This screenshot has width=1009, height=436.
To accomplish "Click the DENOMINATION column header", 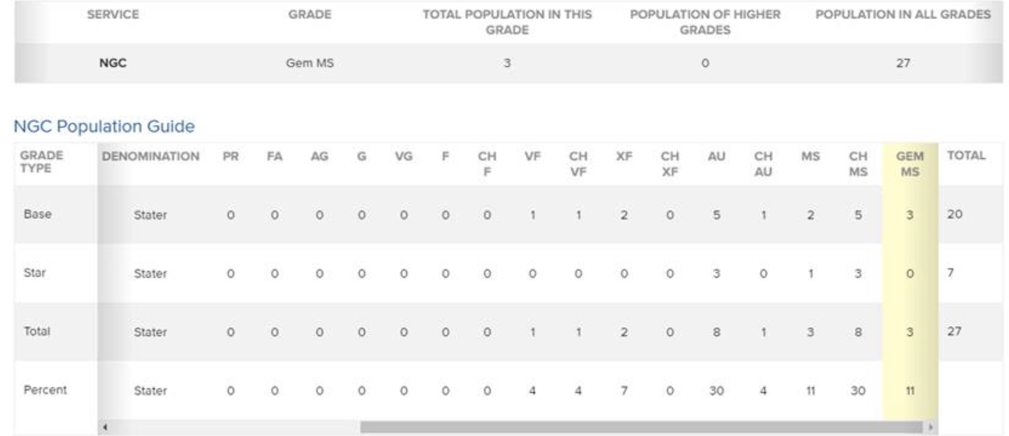I will pyautogui.click(x=151, y=156).
